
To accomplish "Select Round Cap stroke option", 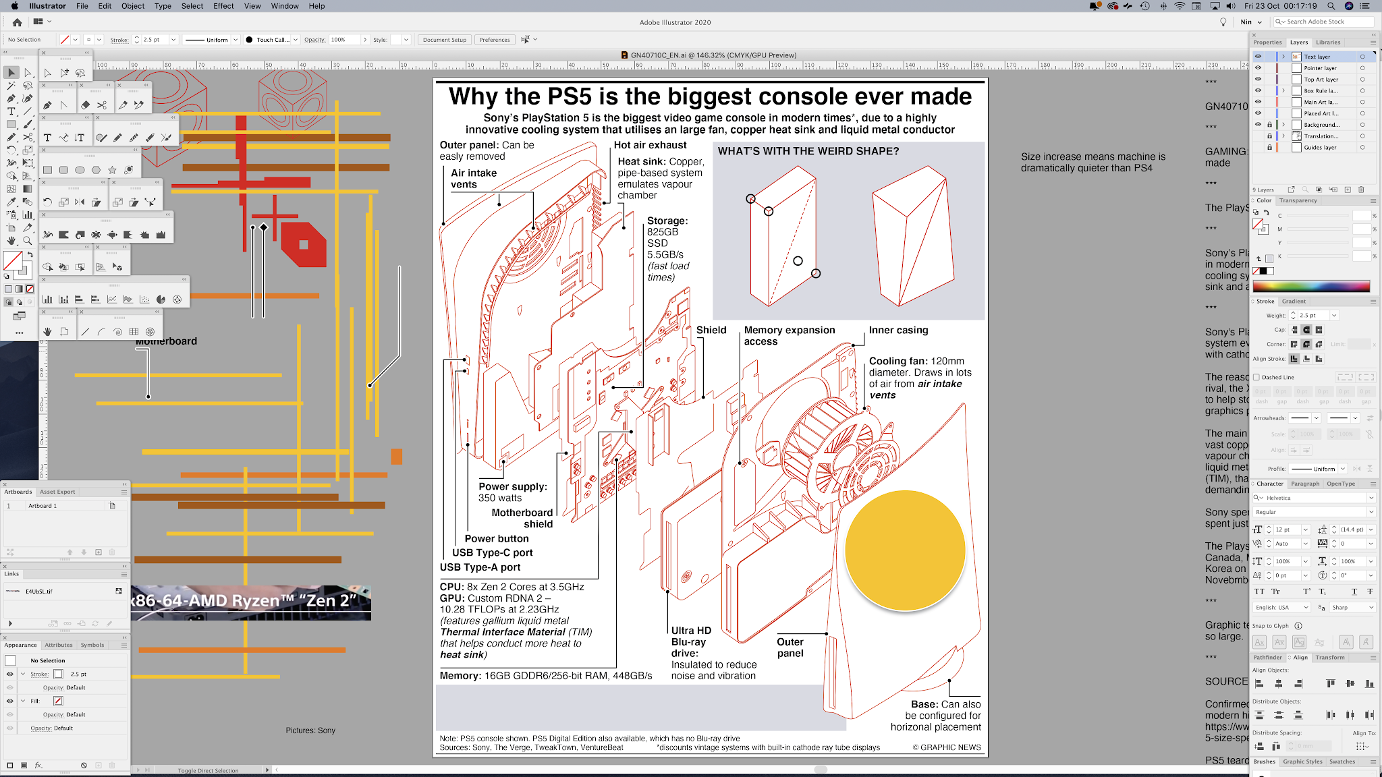I will pos(1306,330).
